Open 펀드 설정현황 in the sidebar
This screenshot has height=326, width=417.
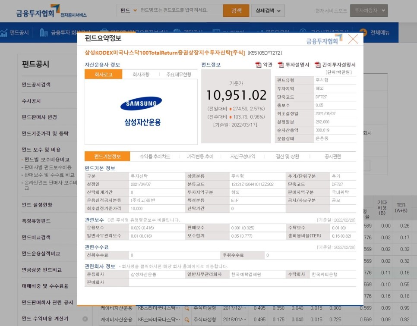tap(37, 204)
